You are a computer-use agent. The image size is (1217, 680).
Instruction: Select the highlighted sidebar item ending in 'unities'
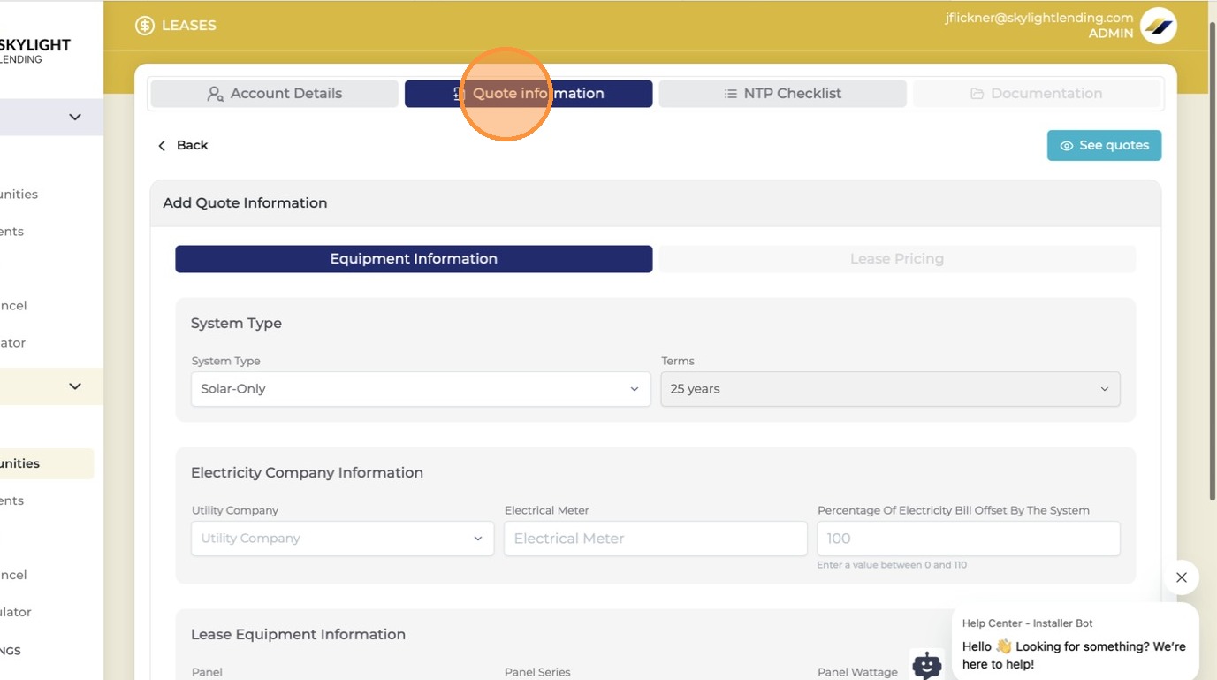click(x=46, y=463)
